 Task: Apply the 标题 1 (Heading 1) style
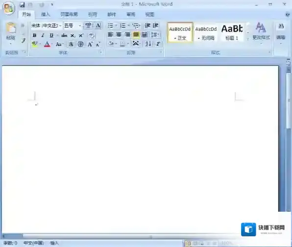click(x=232, y=33)
